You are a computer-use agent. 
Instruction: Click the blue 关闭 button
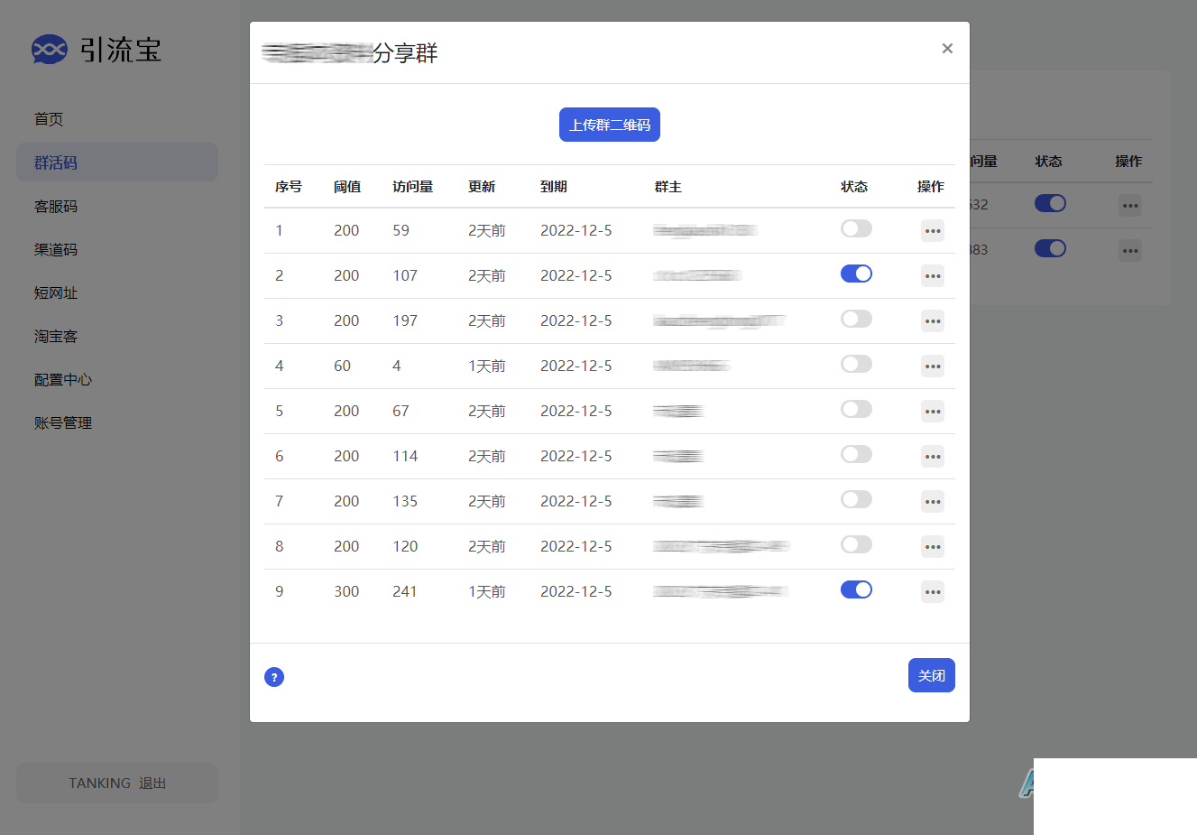click(x=932, y=675)
